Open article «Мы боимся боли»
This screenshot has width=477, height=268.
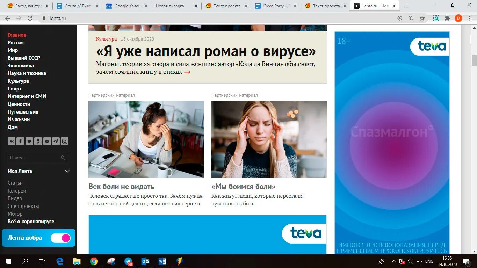(x=243, y=187)
